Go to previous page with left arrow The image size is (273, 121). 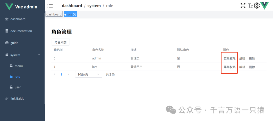(x=55, y=74)
